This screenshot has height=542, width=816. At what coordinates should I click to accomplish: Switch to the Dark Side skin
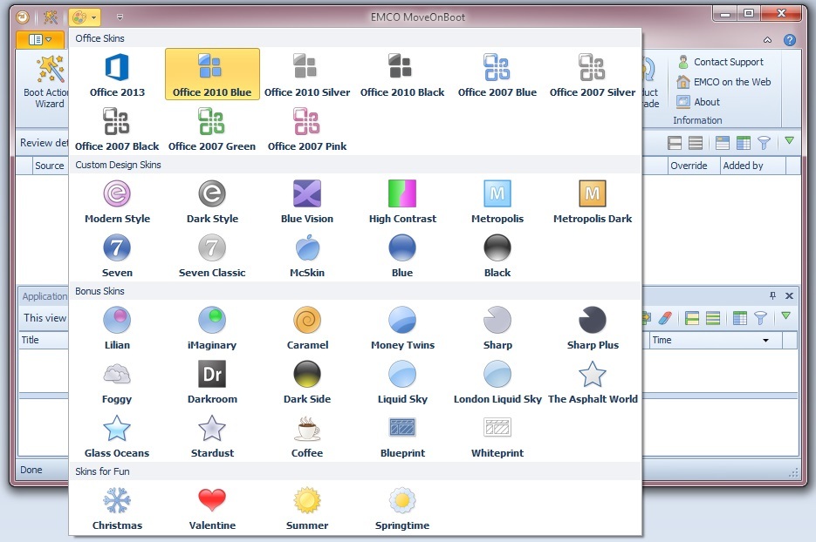coord(307,382)
